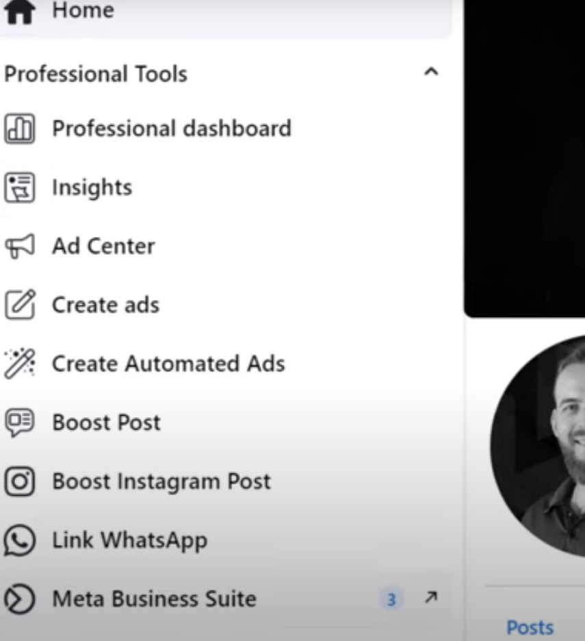Click the external link arrow for Business Suite
The image size is (585, 641).
pos(431,597)
